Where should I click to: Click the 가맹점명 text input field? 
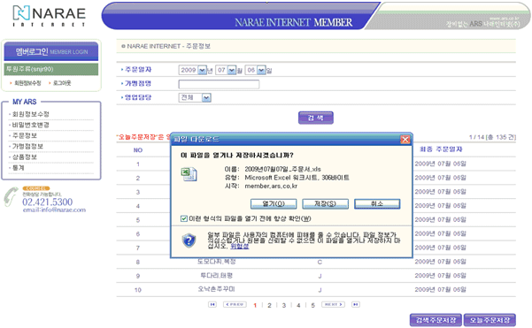point(219,84)
